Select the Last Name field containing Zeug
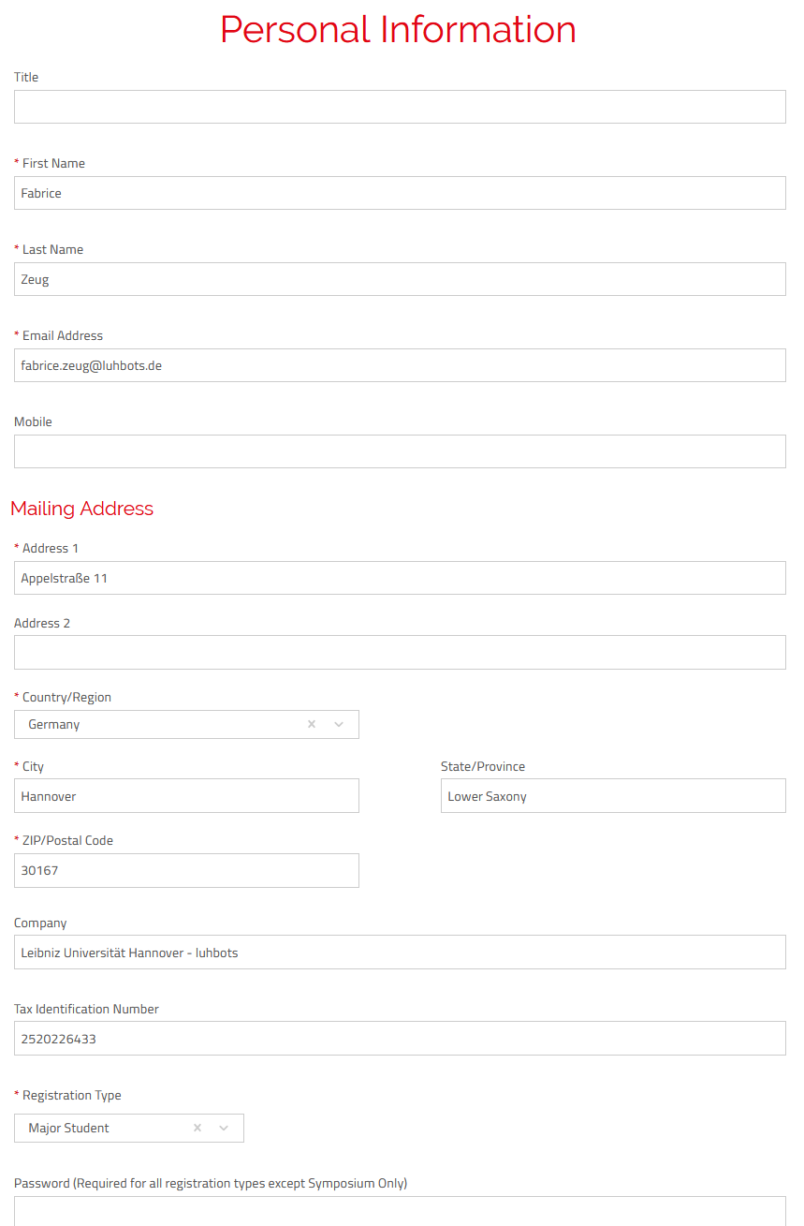 click(x=400, y=279)
